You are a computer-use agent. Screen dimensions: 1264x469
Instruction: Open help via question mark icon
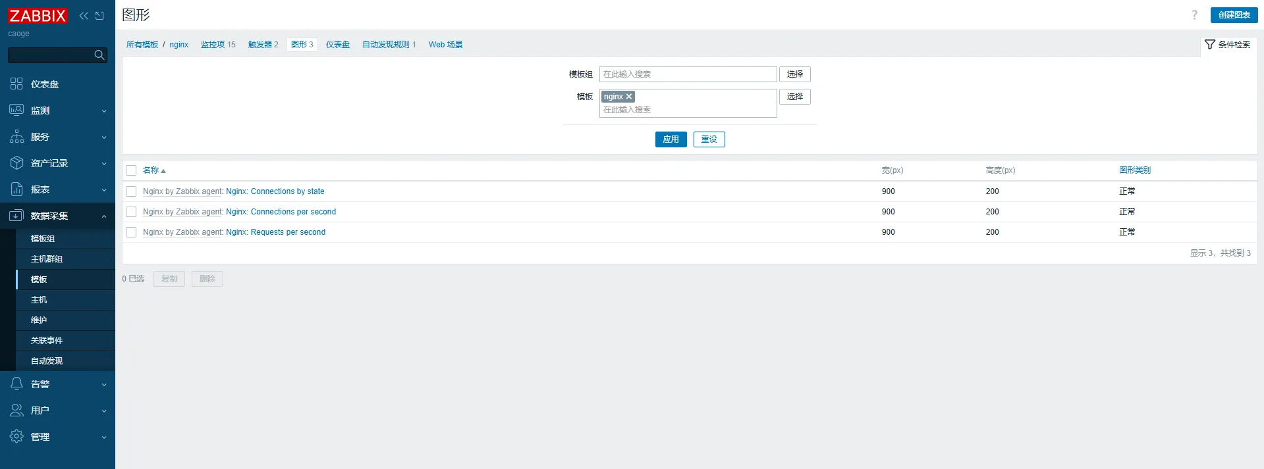pos(1194,15)
